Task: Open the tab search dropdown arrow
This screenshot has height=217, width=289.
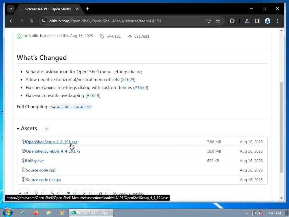Action: (11, 9)
